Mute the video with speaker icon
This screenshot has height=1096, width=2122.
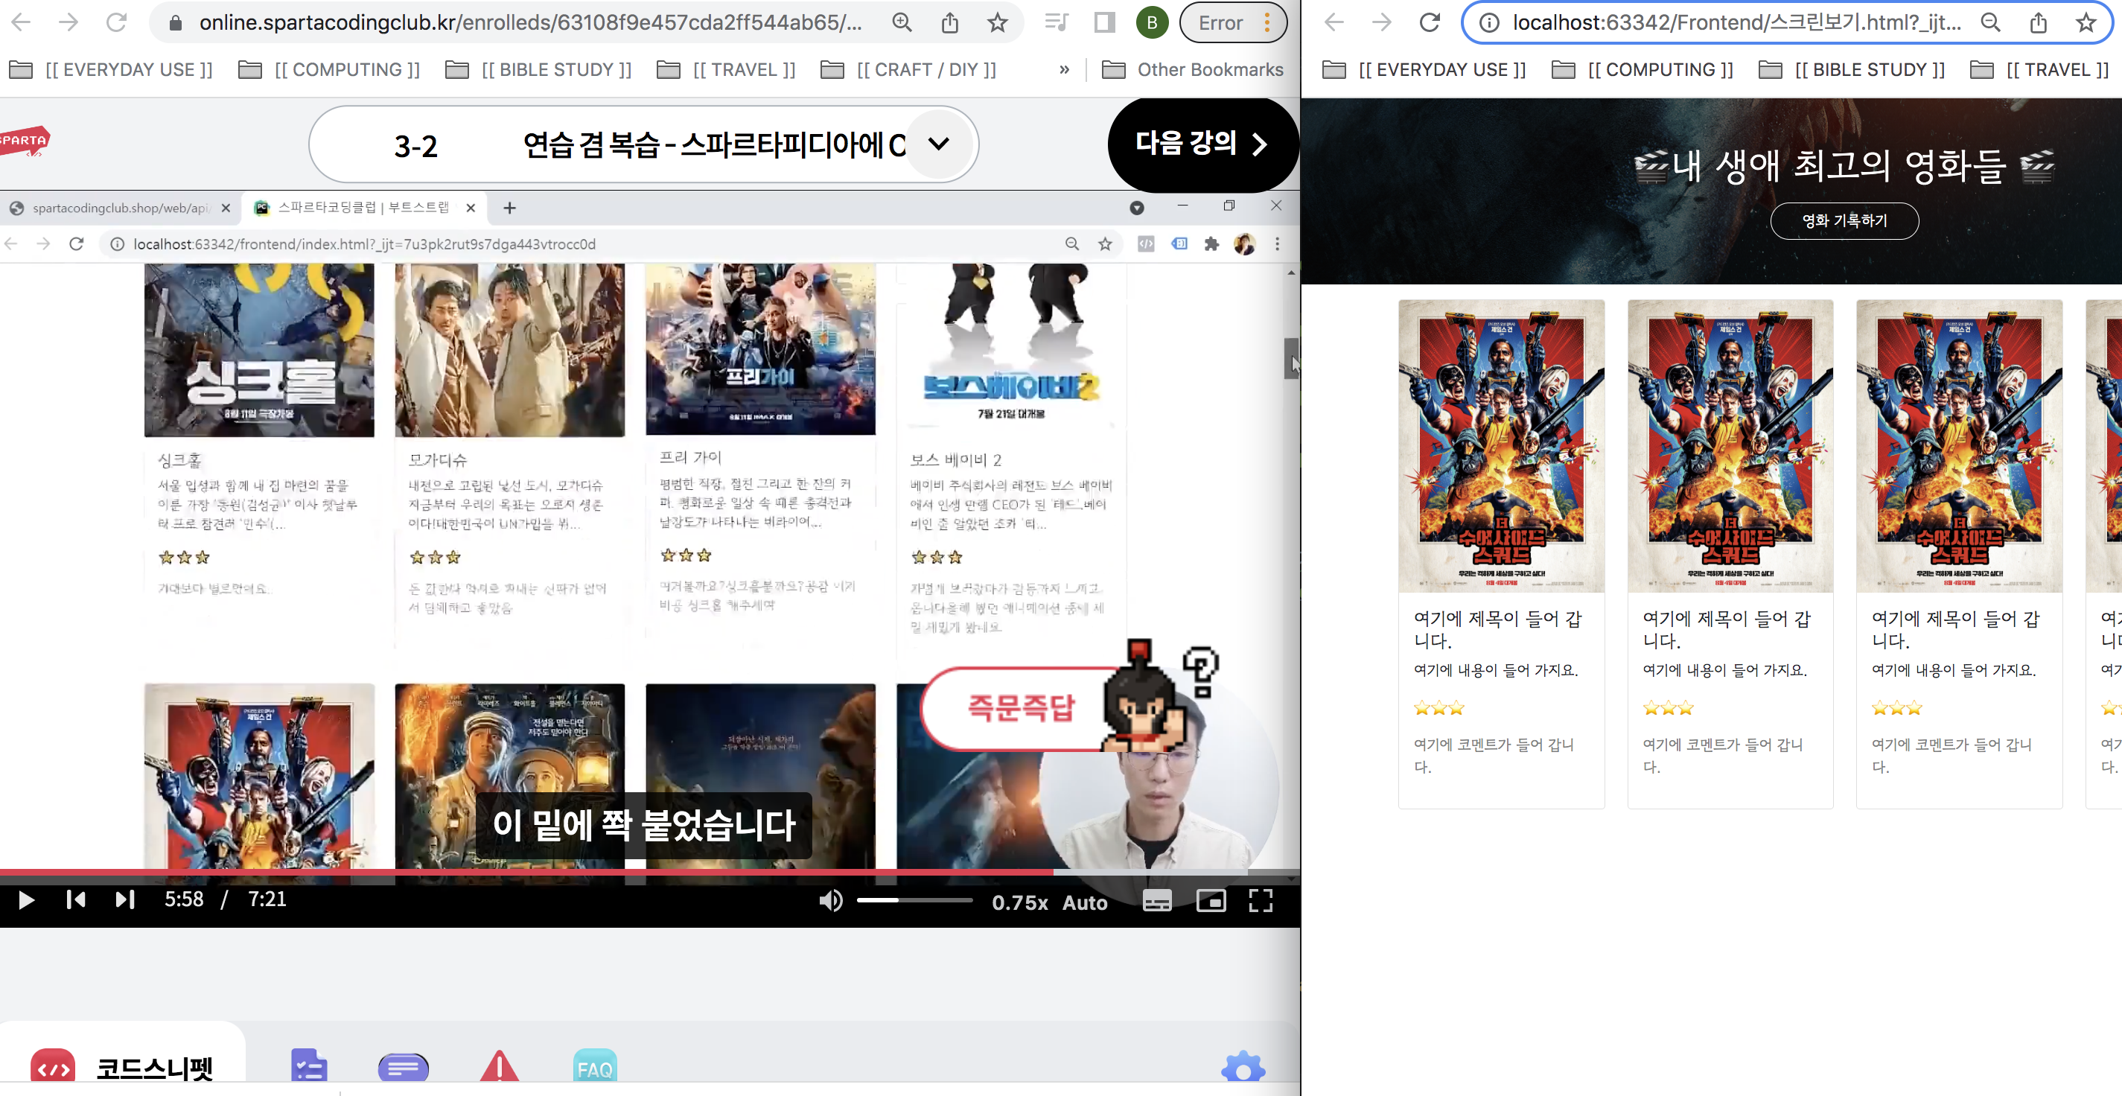(830, 901)
